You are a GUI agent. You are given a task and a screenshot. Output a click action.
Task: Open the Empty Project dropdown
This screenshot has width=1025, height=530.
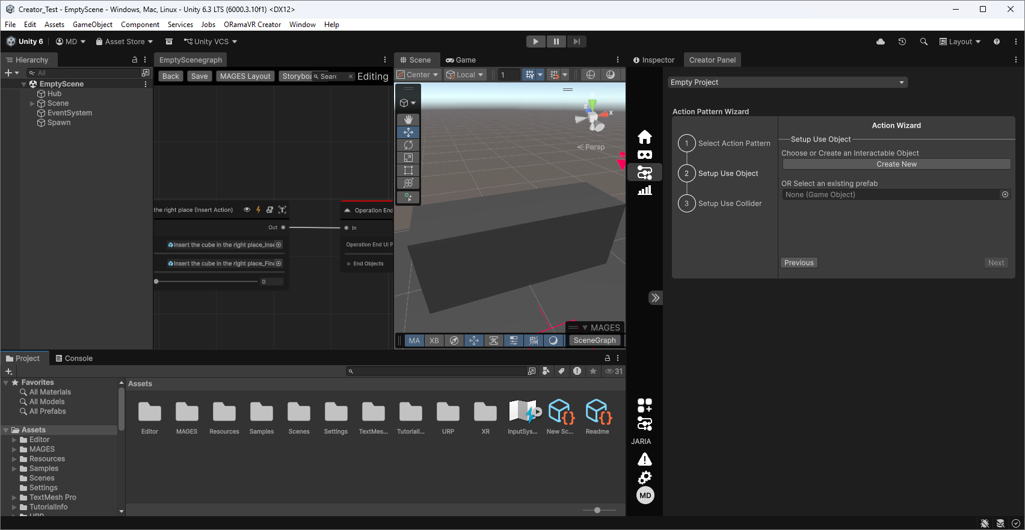(x=788, y=82)
